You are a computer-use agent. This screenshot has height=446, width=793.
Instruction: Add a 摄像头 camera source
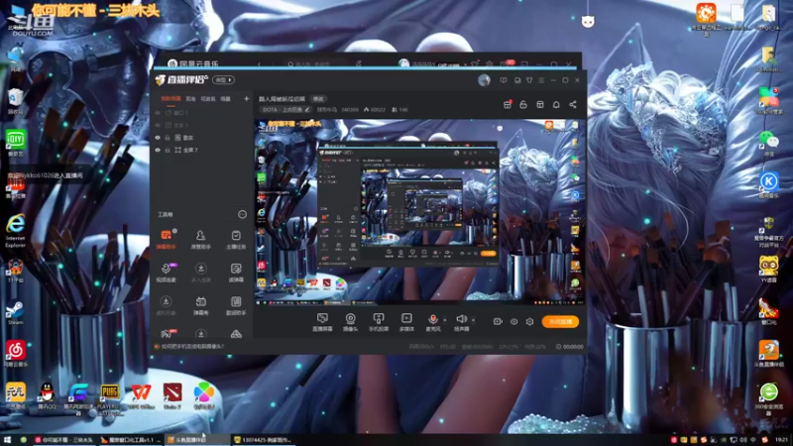tap(351, 321)
